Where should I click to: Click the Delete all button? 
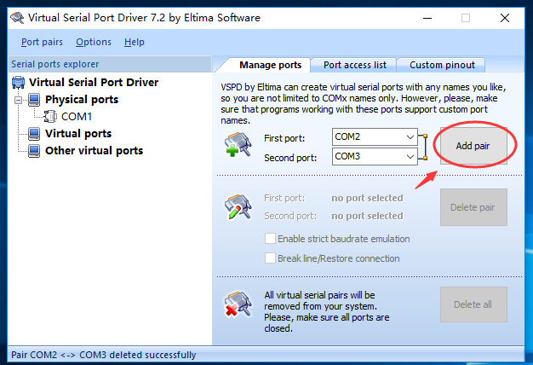(x=473, y=304)
